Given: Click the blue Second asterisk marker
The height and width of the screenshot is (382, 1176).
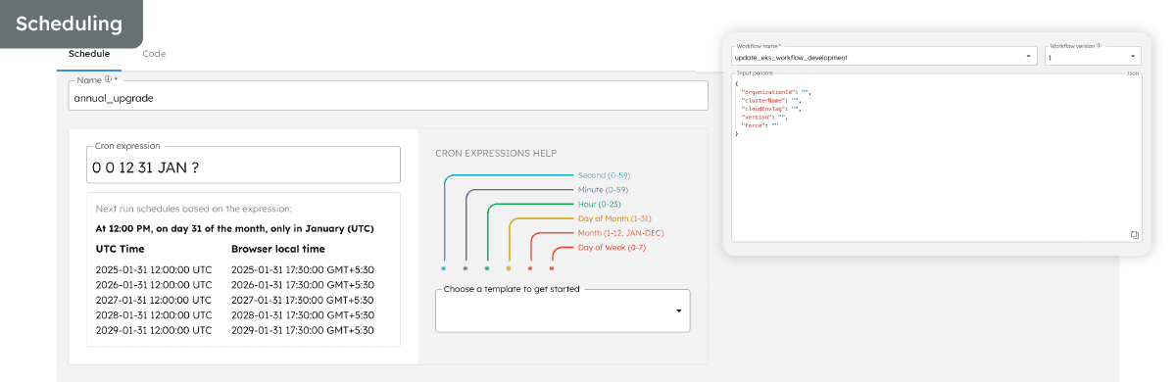Looking at the screenshot, I should [444, 267].
